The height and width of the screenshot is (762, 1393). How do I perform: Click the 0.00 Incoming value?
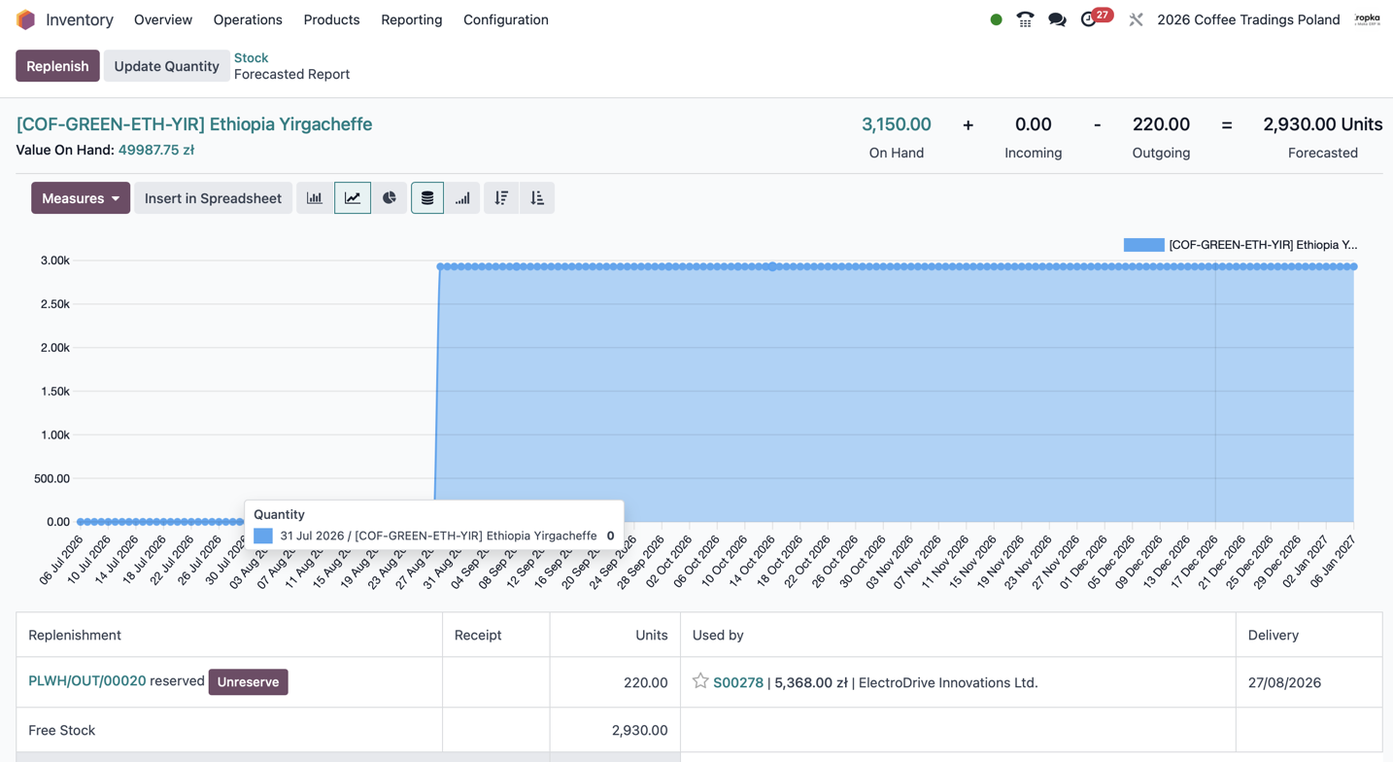coord(1033,124)
